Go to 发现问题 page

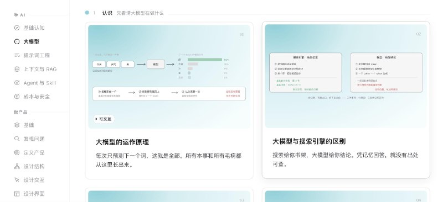point(34,139)
